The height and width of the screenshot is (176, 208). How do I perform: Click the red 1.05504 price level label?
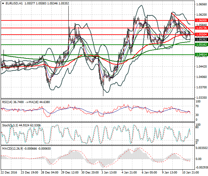[201, 35]
